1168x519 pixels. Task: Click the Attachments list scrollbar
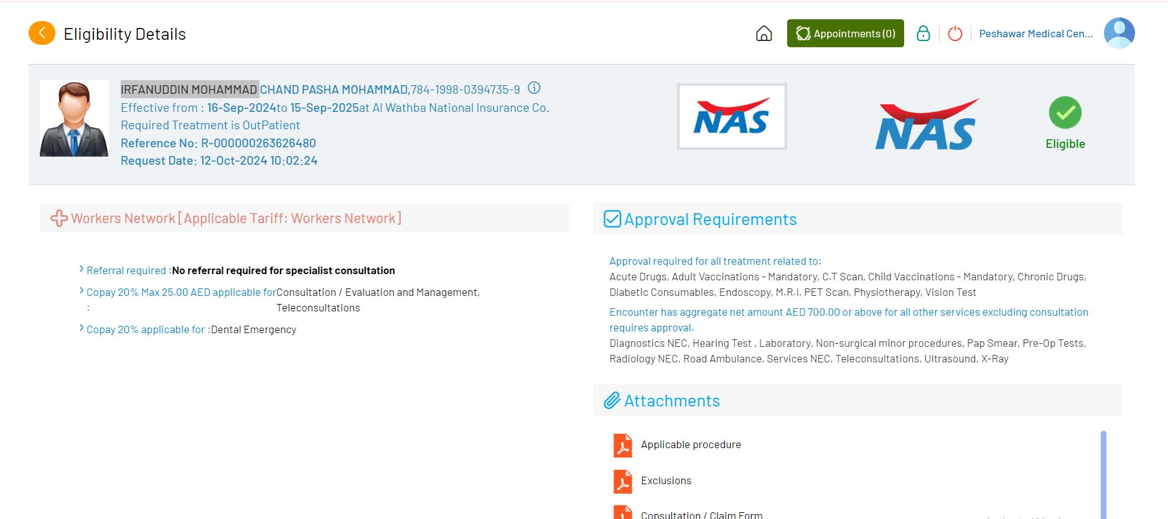click(1103, 475)
